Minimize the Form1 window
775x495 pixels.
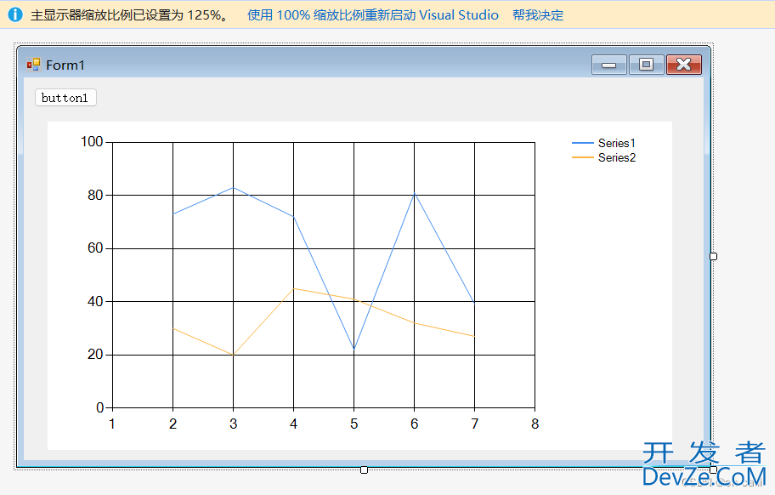pos(608,65)
